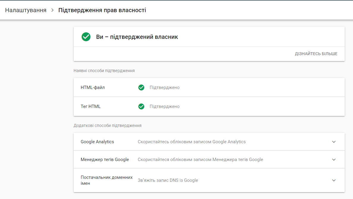
Task: Click the Google Analytics method name
Action: (97, 142)
